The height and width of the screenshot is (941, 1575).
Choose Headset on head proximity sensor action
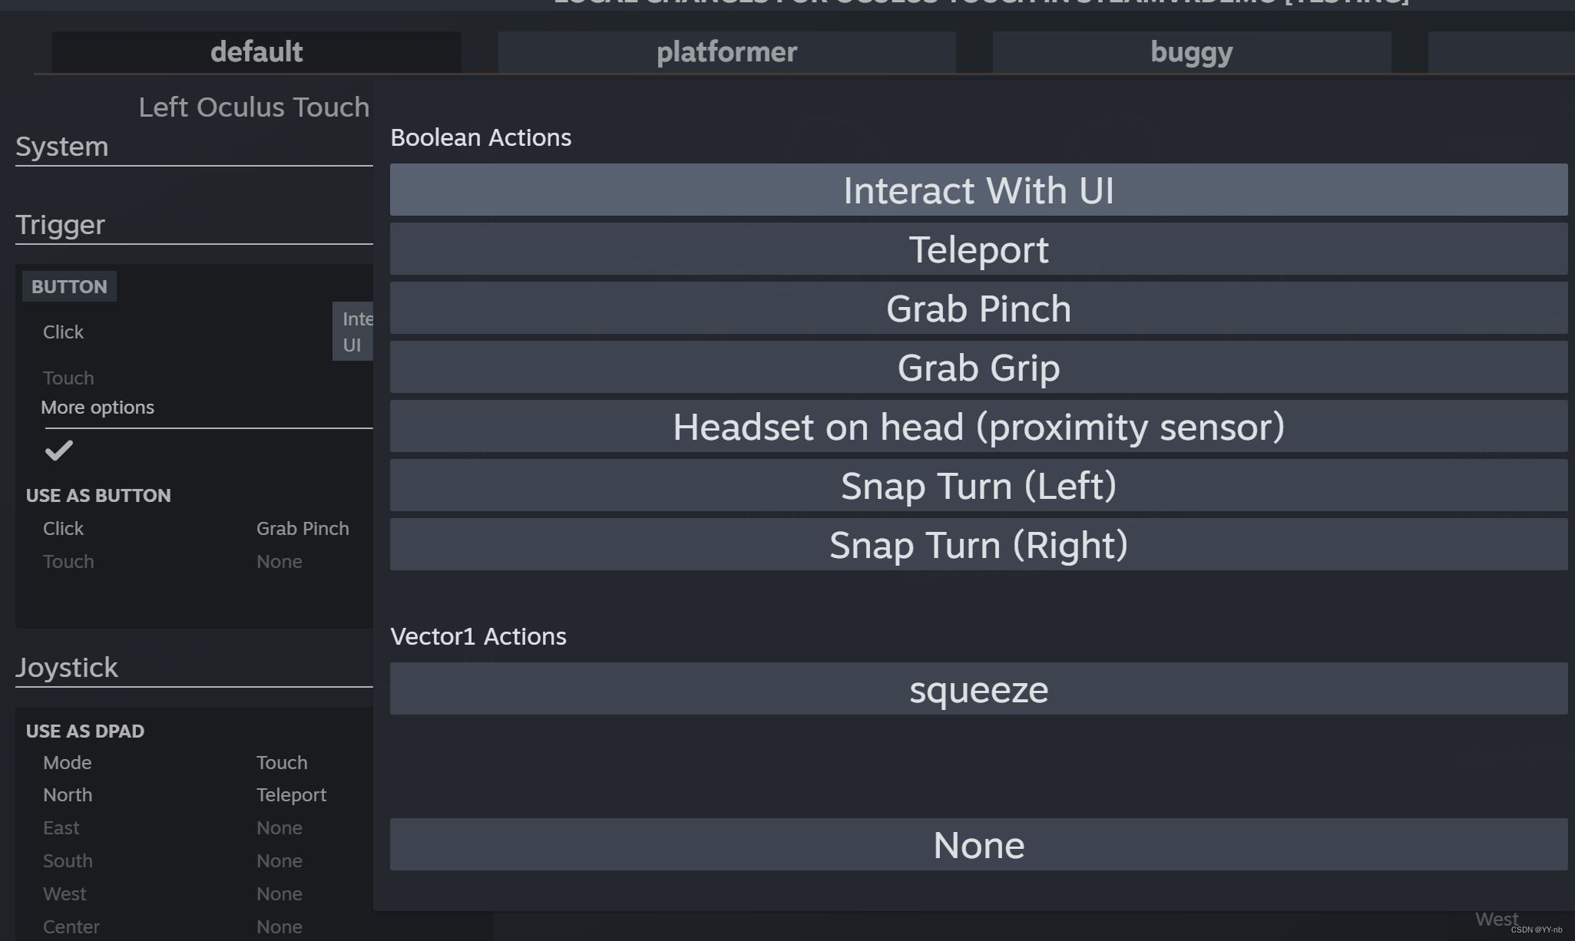(978, 427)
